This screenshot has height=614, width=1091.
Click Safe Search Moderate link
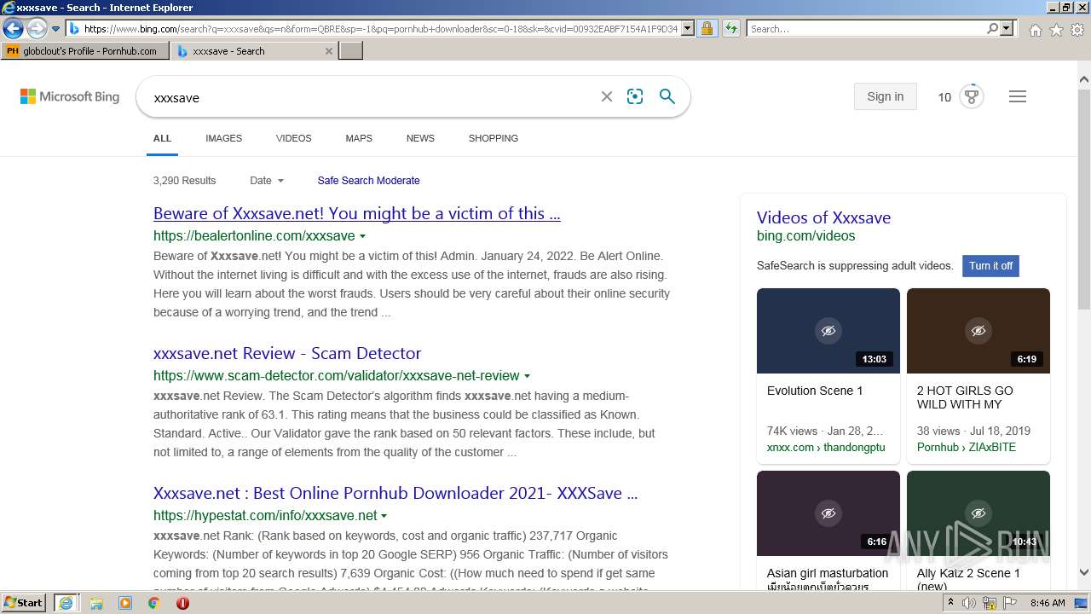368,181
